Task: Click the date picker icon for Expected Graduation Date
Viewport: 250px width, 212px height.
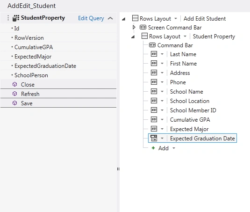Action: click(154, 138)
